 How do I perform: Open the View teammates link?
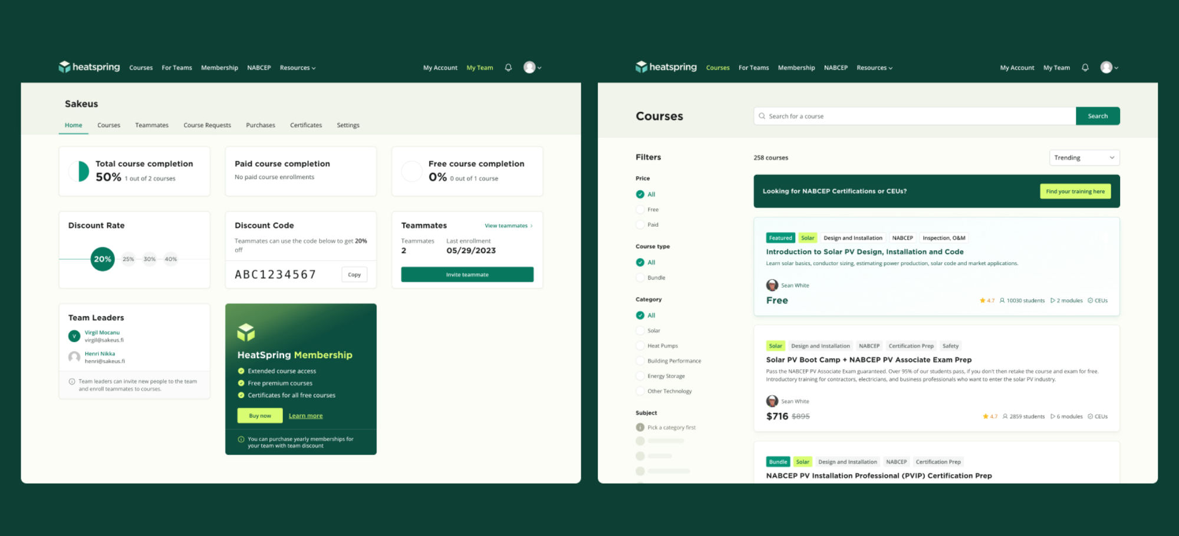tap(508, 226)
